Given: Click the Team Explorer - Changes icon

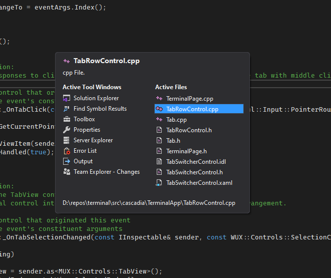Looking at the screenshot, I should point(67,172).
